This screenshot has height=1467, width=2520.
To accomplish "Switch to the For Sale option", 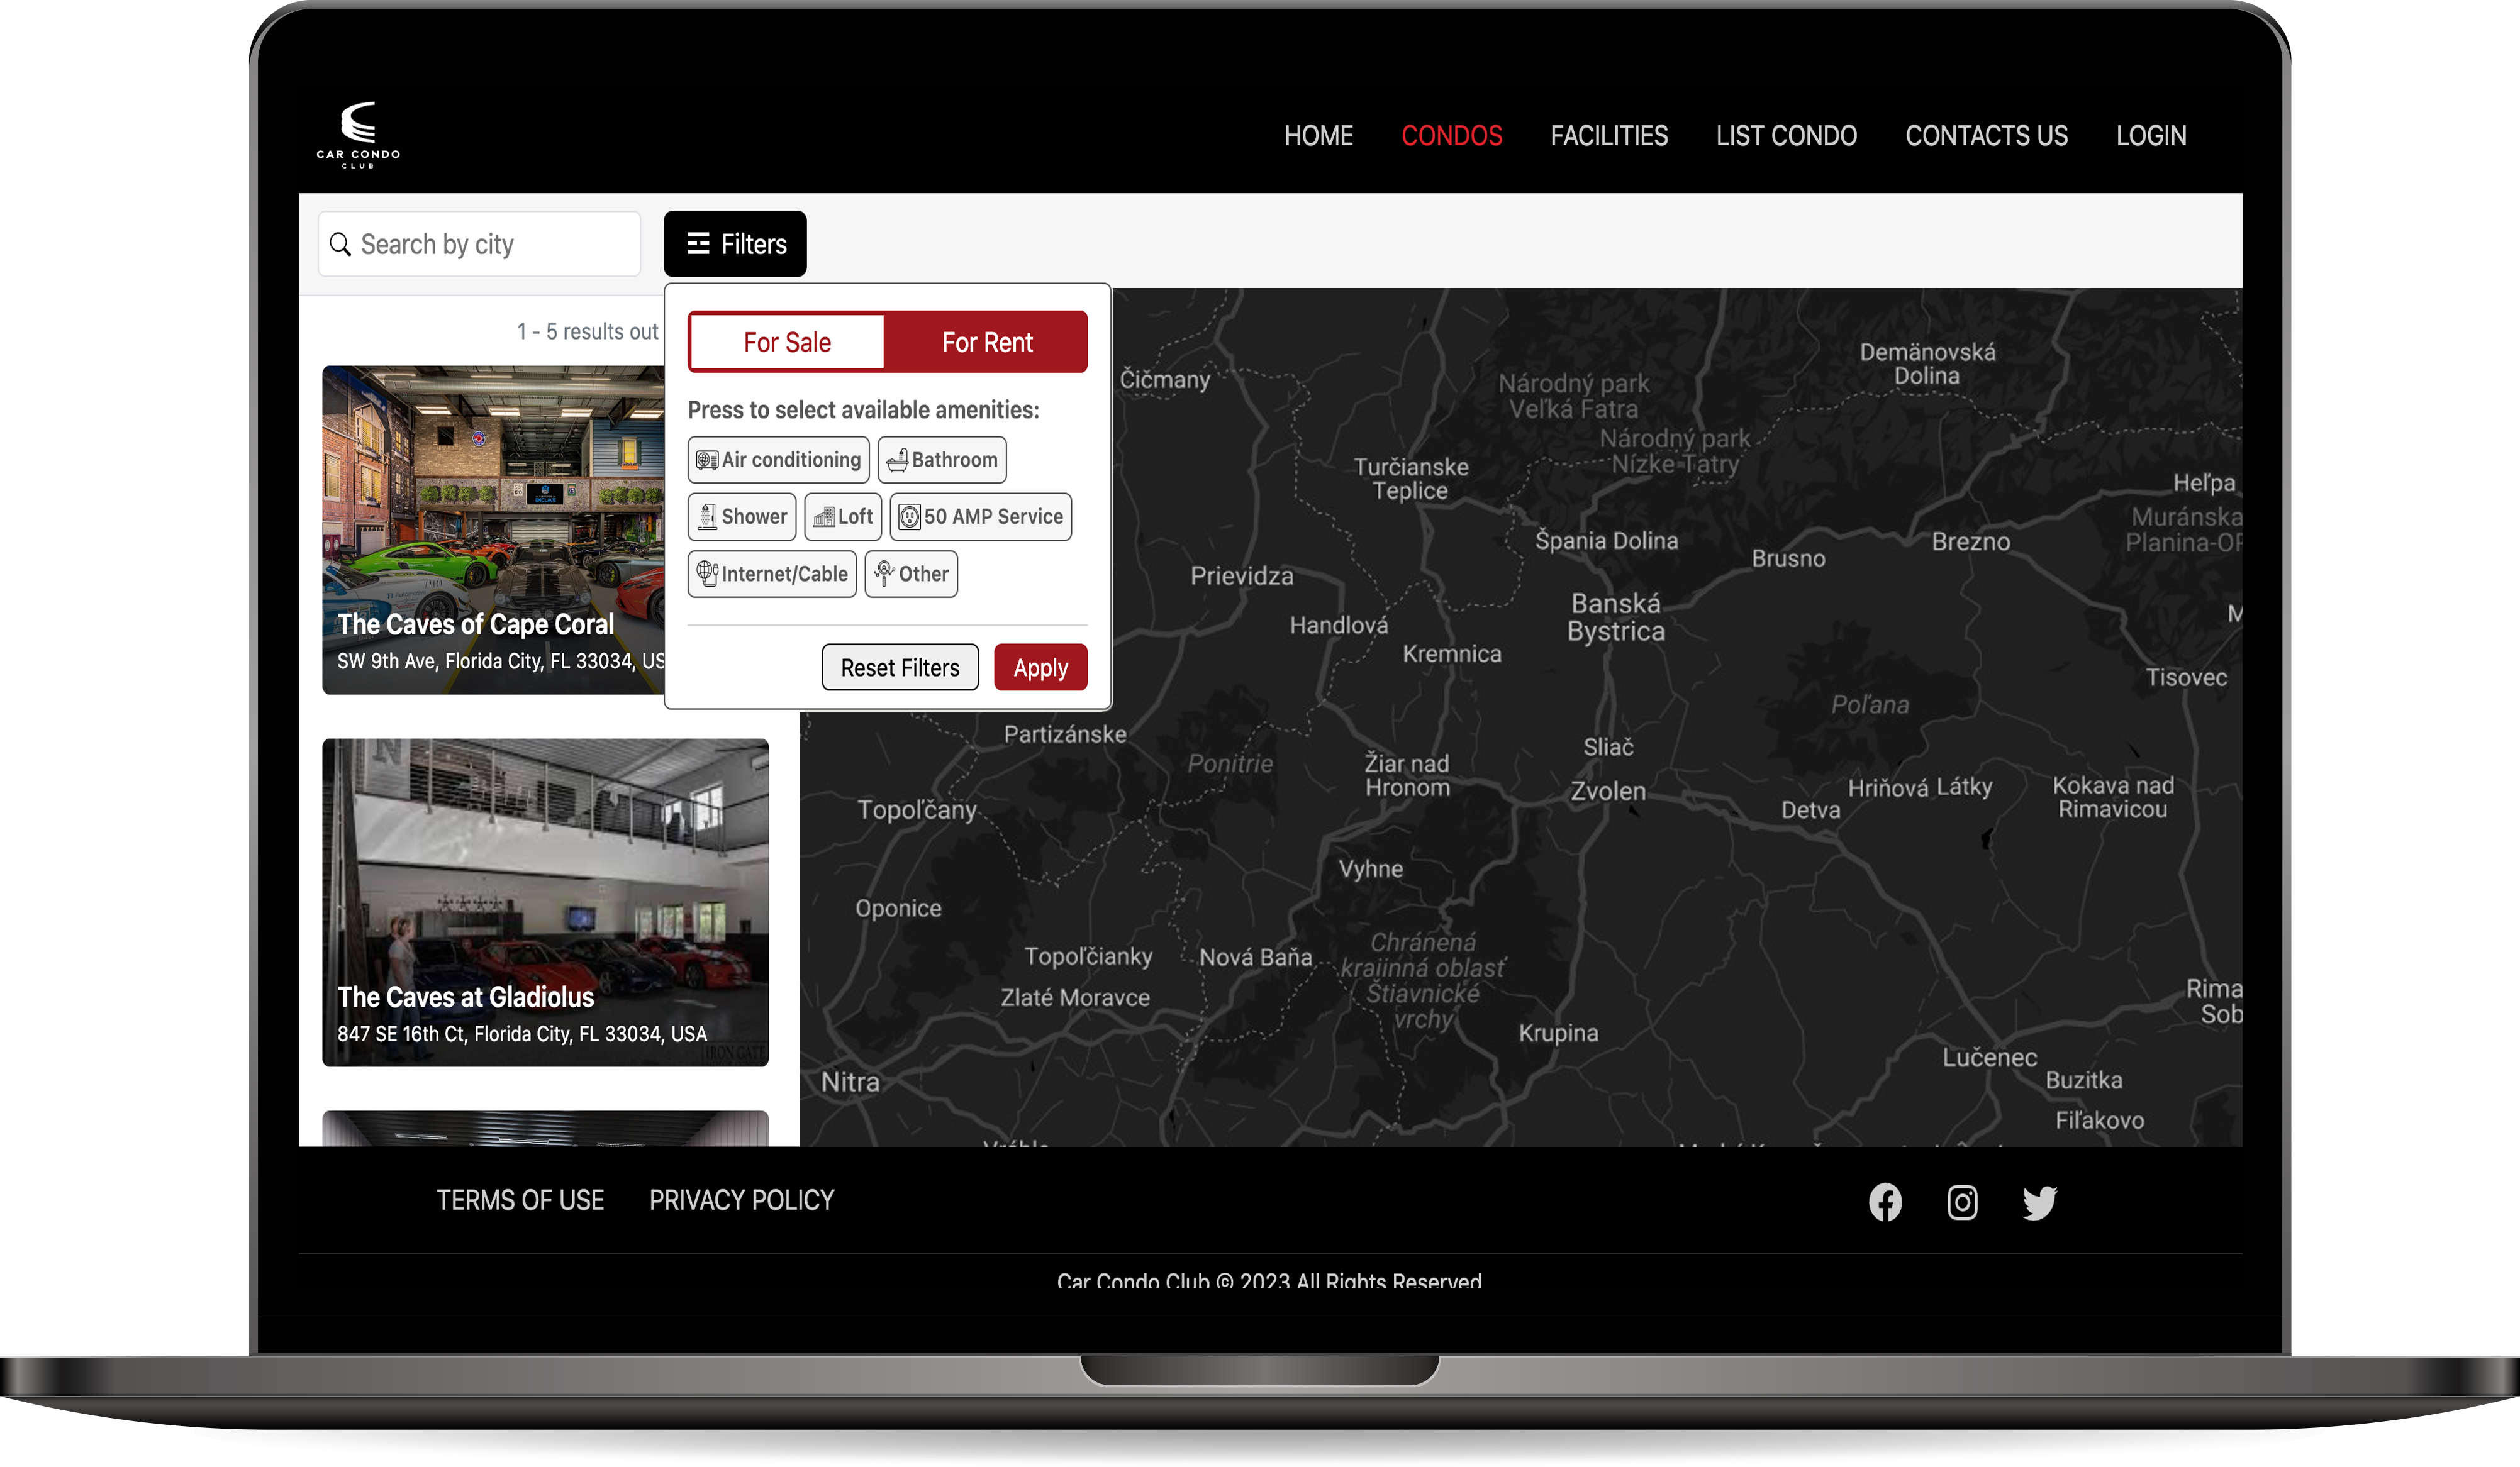I will point(787,343).
